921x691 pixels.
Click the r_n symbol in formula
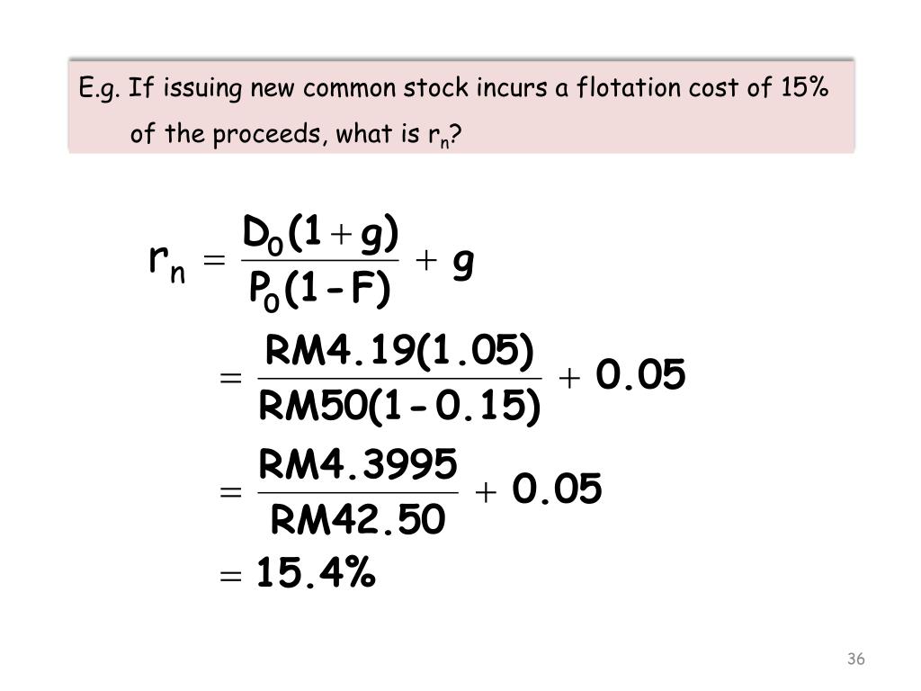pos(167,264)
